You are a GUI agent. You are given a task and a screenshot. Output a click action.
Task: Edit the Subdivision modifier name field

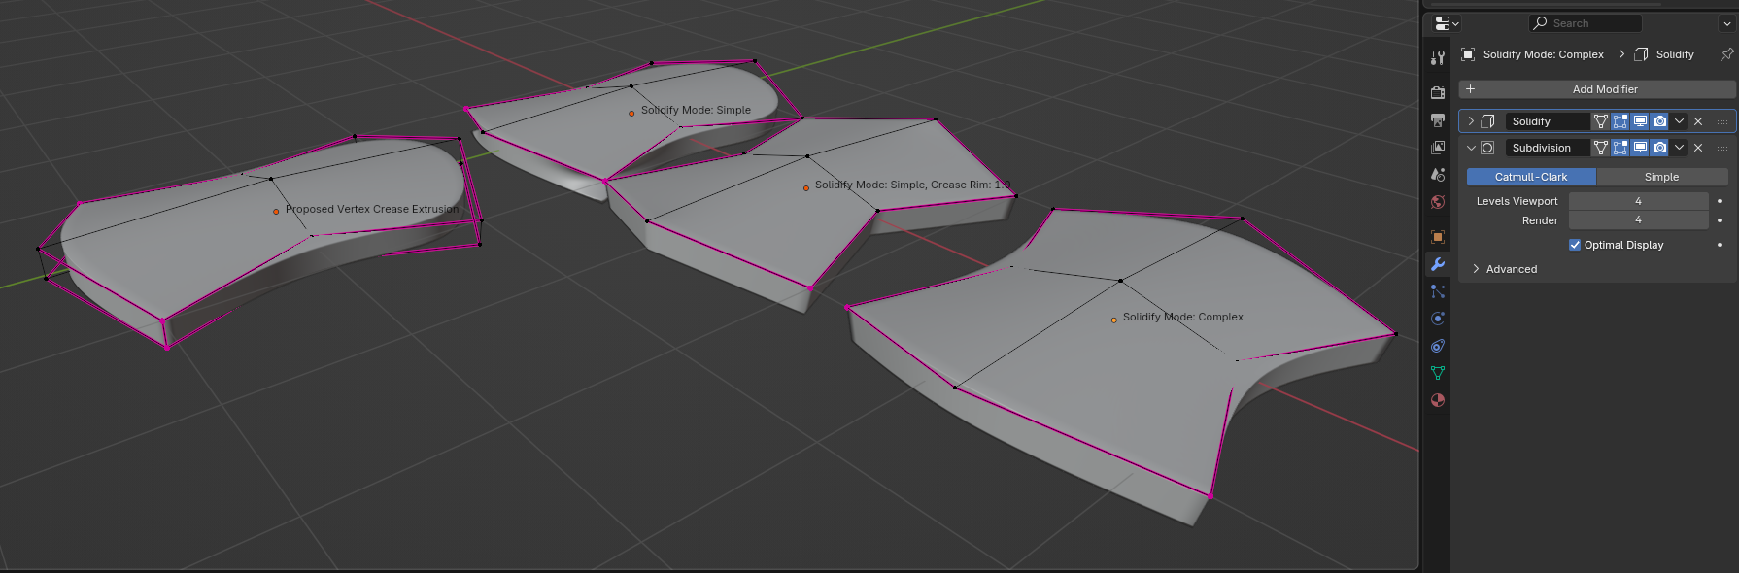click(x=1547, y=148)
